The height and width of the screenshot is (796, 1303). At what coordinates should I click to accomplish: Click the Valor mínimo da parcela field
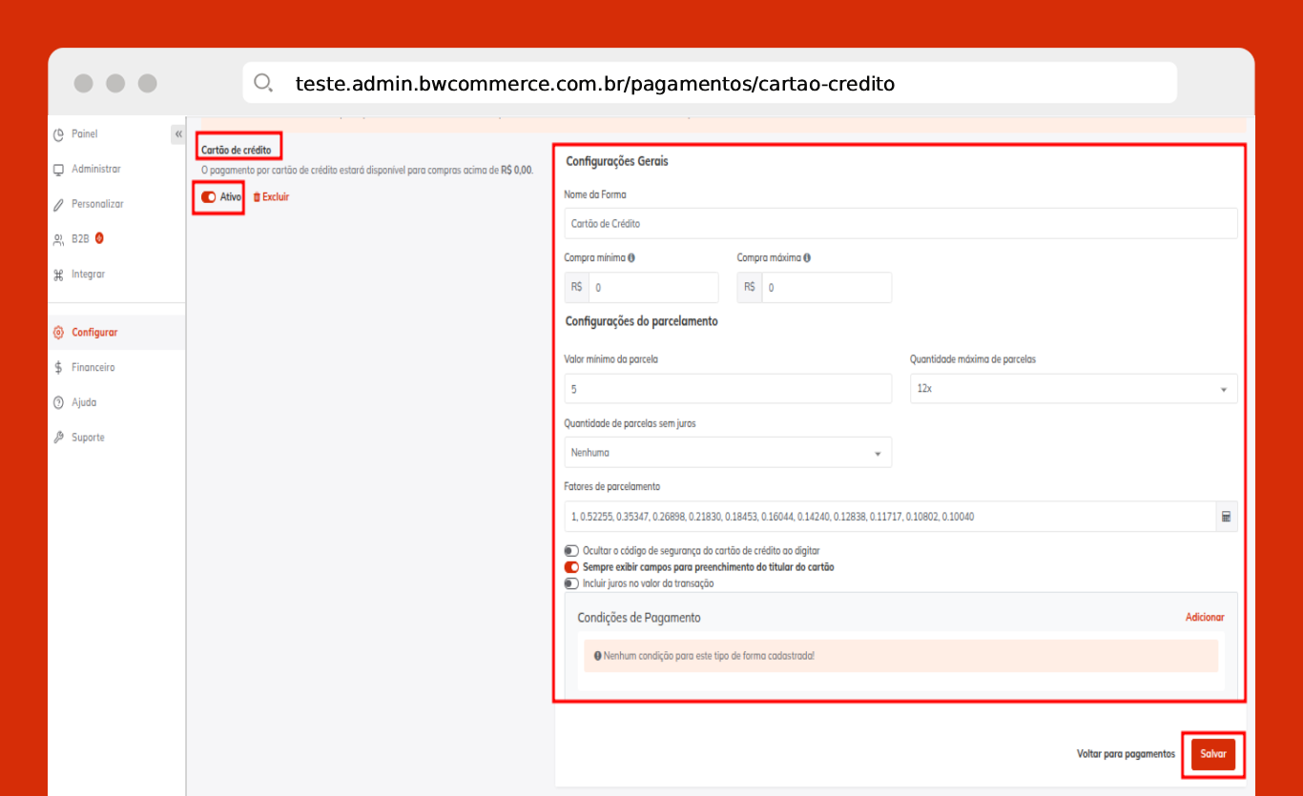[x=728, y=389]
